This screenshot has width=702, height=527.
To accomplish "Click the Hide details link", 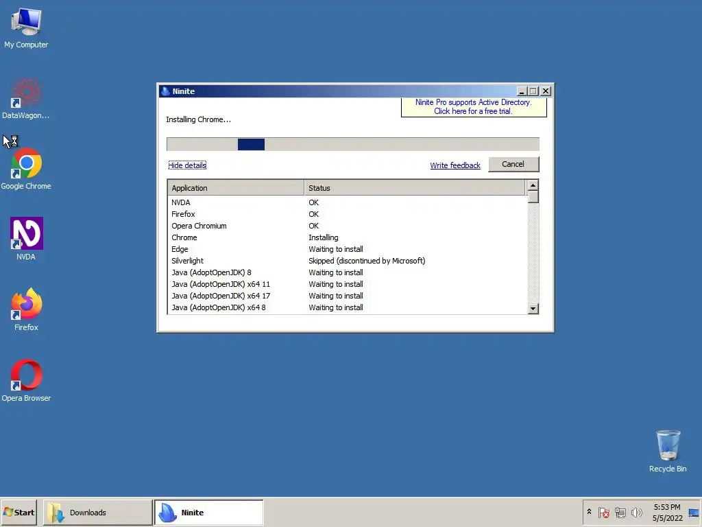I will click(187, 165).
